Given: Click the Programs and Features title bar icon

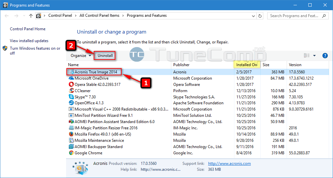Looking at the screenshot, I should (x=6, y=5).
